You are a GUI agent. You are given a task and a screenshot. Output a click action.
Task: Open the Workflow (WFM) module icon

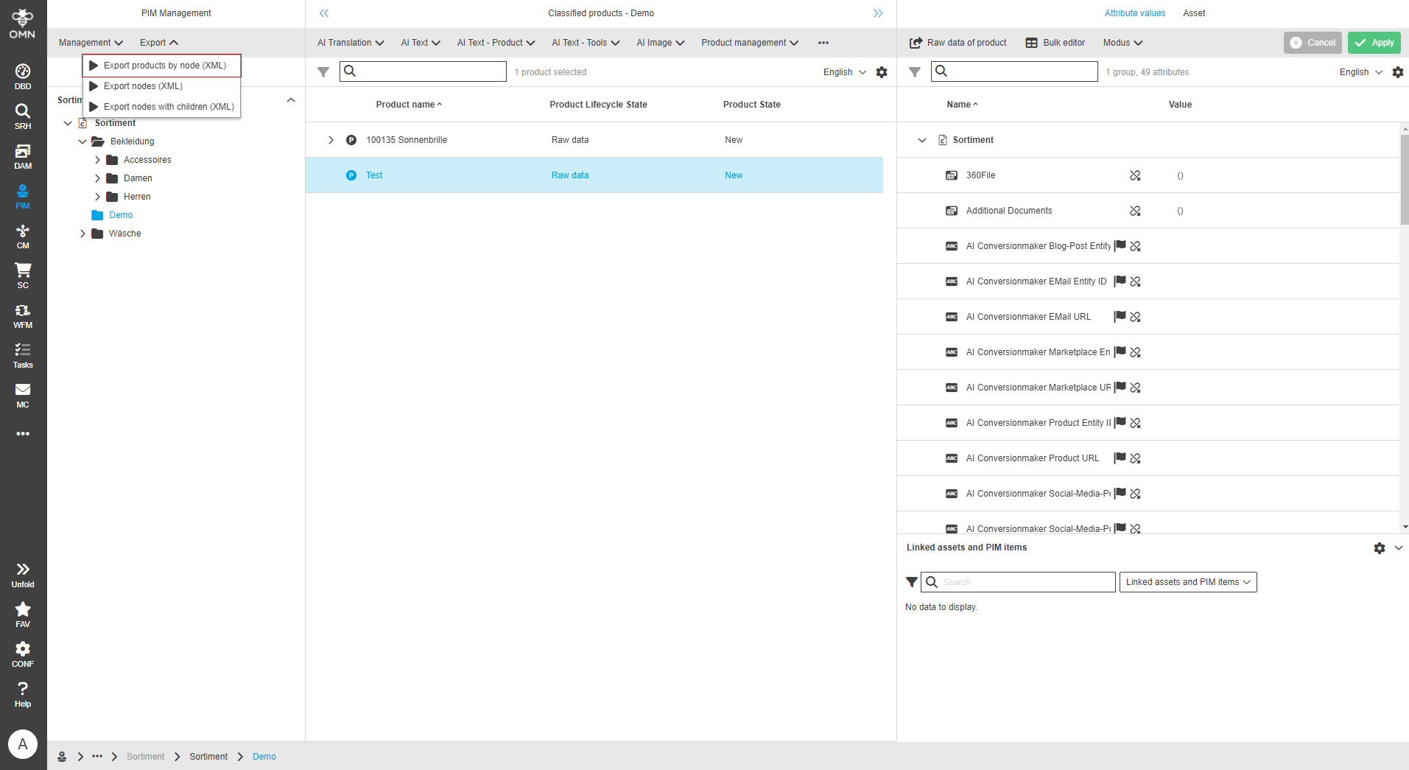[23, 315]
